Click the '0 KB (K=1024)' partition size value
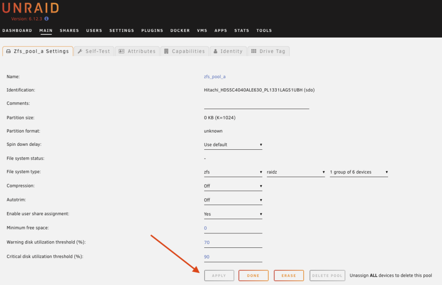Viewport: 442px width, 285px height. click(x=220, y=118)
